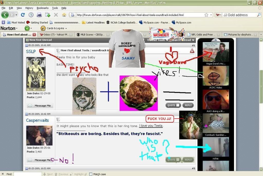Open the list-all-tabs dropdown arrow

[260, 35]
